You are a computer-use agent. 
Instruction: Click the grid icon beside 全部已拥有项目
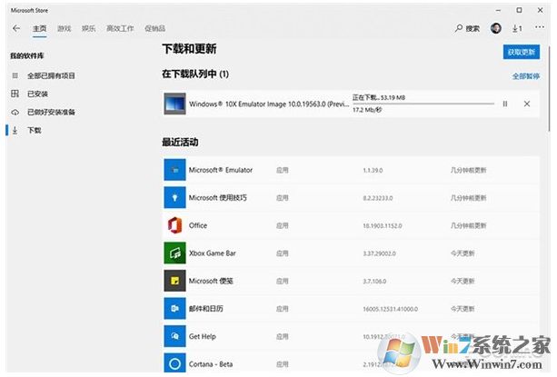point(15,75)
